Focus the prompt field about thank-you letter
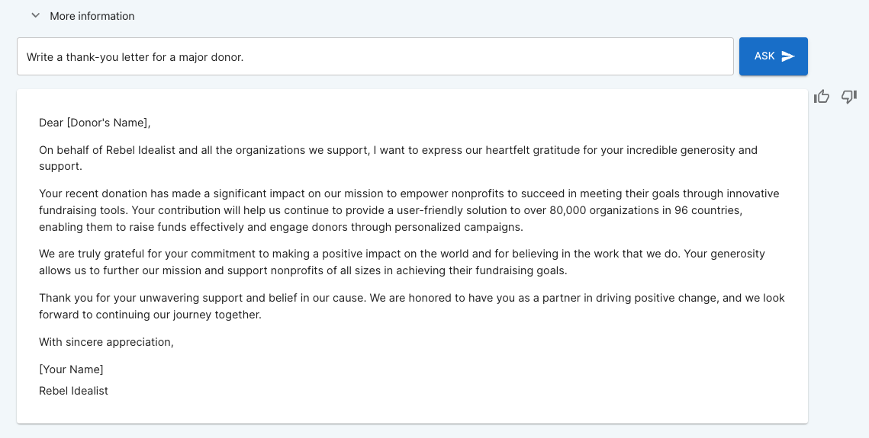Image resolution: width=869 pixels, height=438 pixels. [375, 56]
